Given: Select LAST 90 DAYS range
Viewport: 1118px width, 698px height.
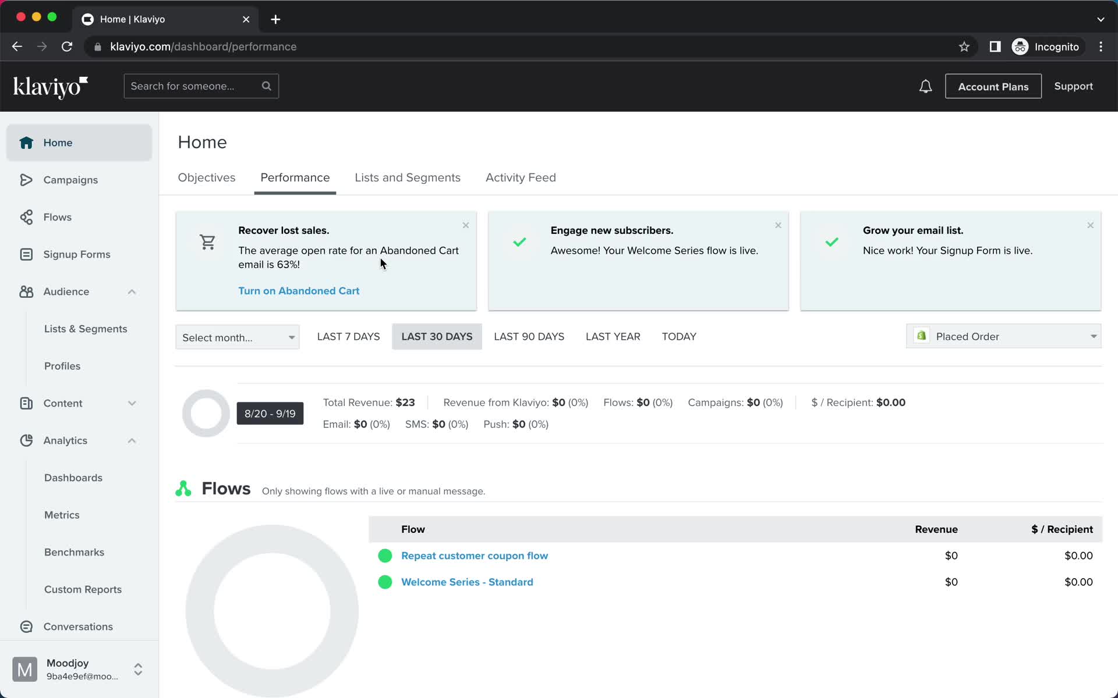Looking at the screenshot, I should [529, 337].
